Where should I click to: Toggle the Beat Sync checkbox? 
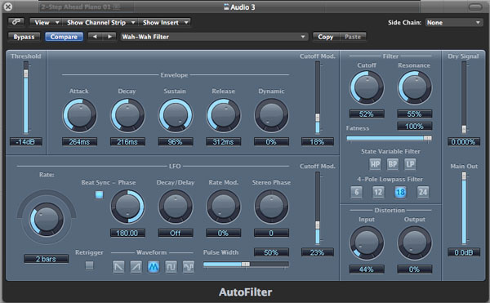(x=99, y=195)
